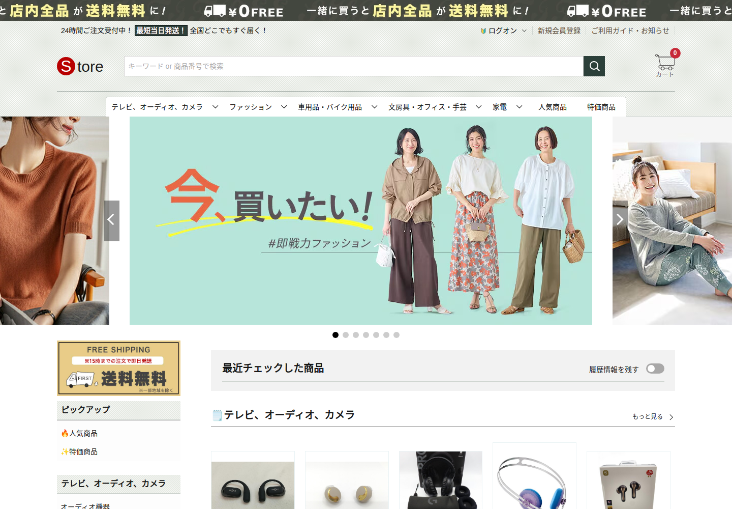Viewport: 732px width, 509px height.
Task: Select the seventh carousel dot
Action: 396,335
